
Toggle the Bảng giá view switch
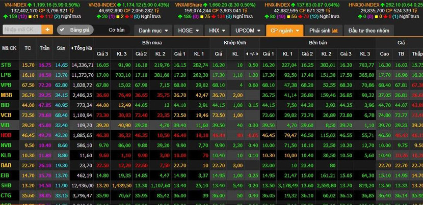(x=75, y=30)
